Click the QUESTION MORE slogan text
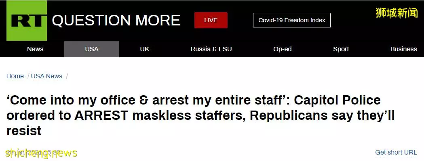The image size is (424, 161). 116,21
